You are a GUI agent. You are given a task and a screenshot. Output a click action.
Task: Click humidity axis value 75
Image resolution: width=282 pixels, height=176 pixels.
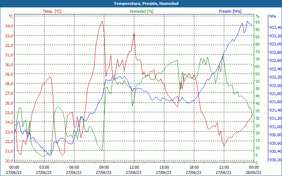point(258,52)
